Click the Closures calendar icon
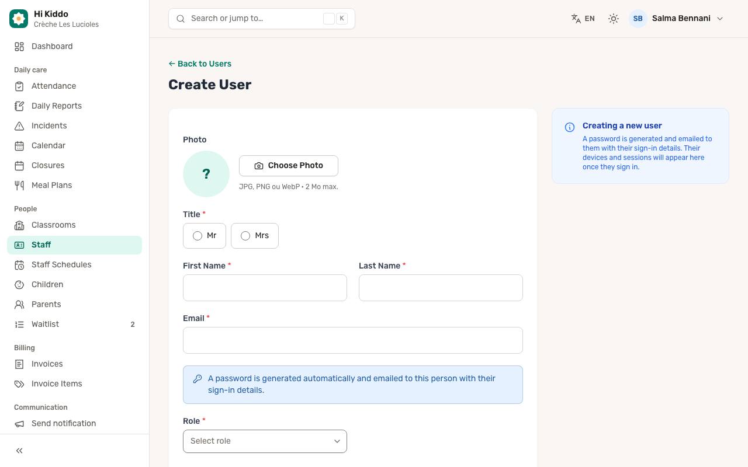Viewport: 748px width, 467px height. 19,165
